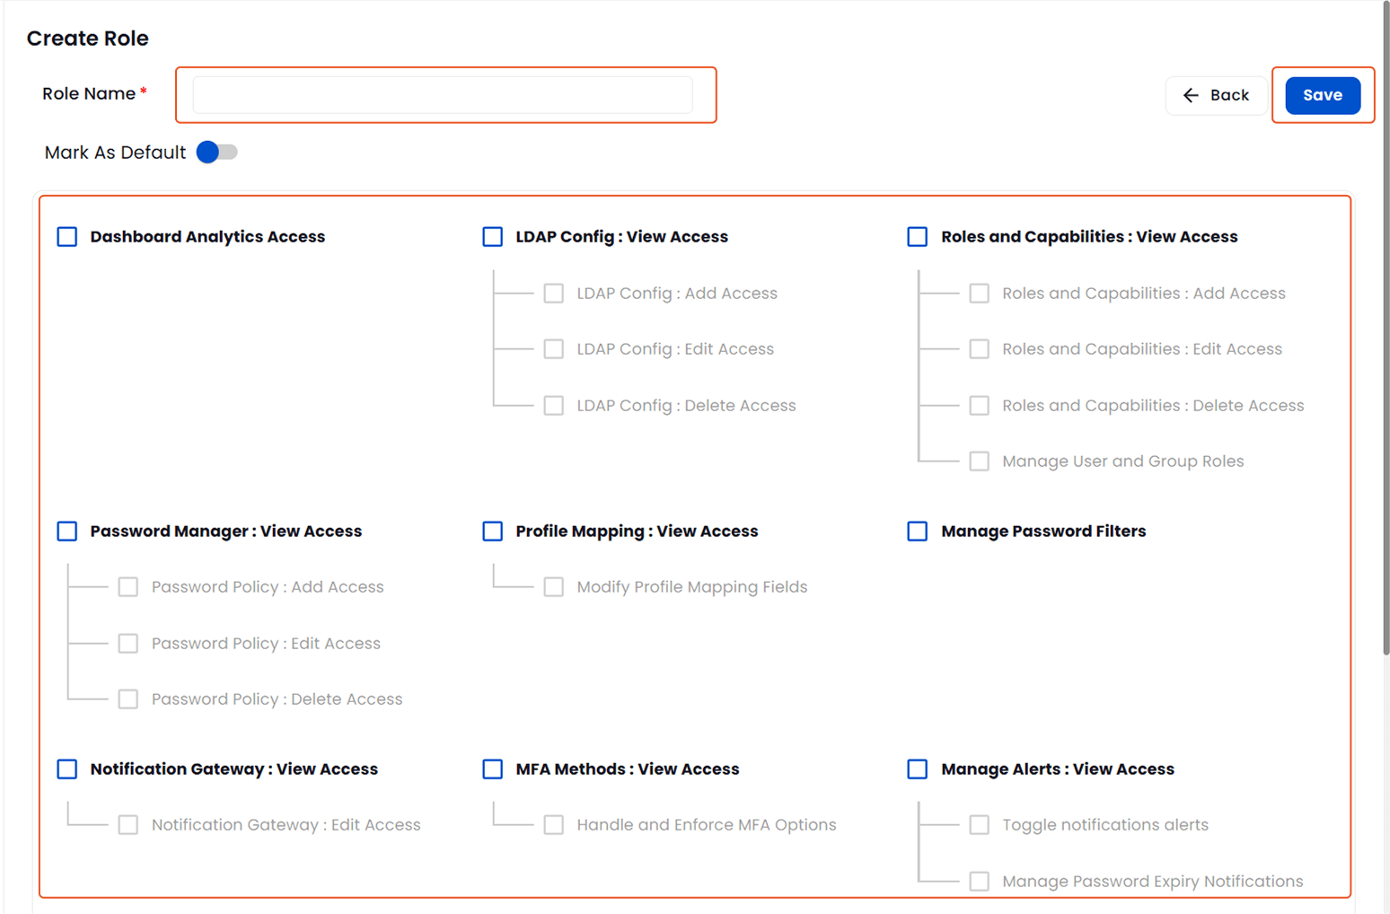This screenshot has height=914, width=1390.
Task: Check Profile Mapping : View Access
Action: (492, 531)
